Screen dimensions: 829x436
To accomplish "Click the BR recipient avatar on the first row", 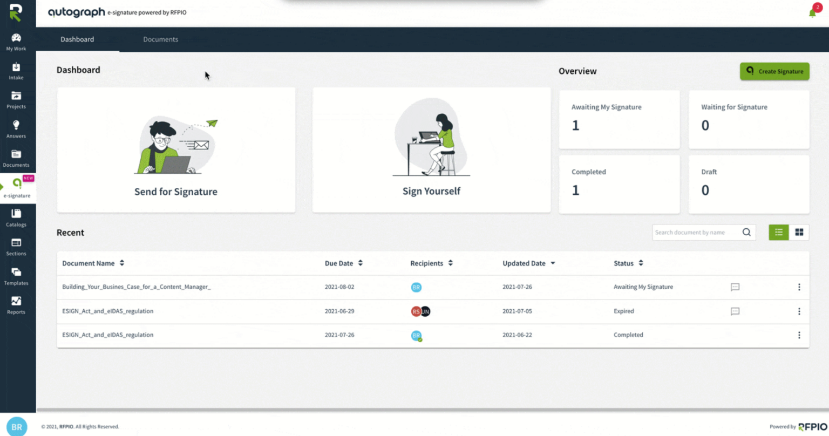I will tap(416, 287).
